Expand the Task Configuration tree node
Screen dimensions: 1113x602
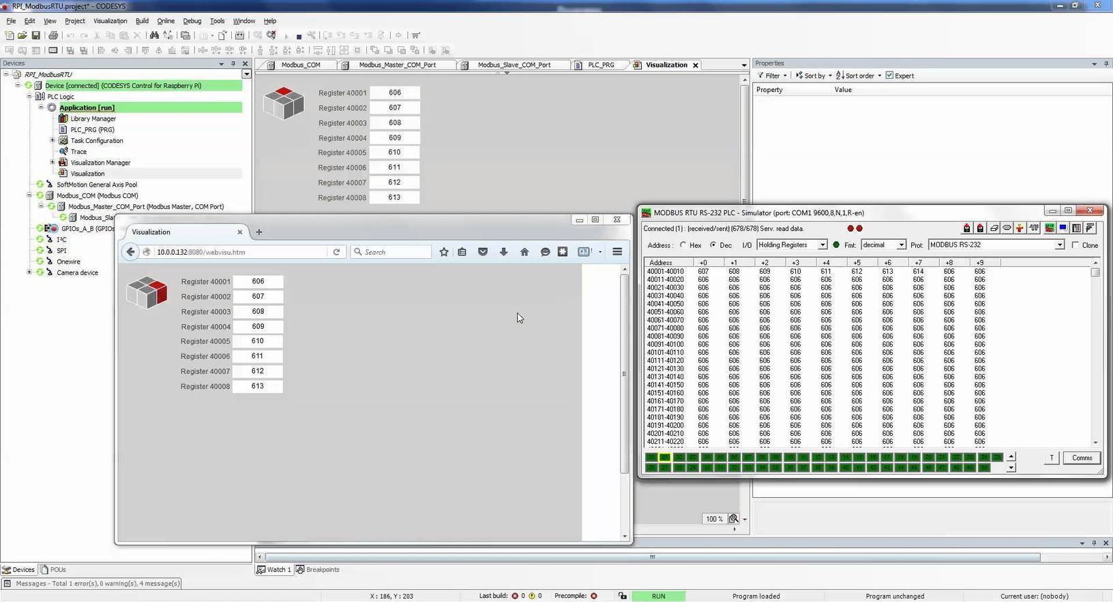[x=53, y=140]
